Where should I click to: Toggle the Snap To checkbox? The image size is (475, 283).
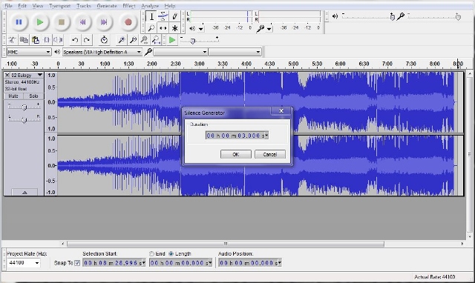pyautogui.click(x=77, y=263)
